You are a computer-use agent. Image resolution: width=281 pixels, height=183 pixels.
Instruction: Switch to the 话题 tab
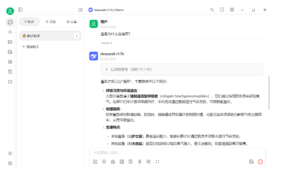point(50,22)
